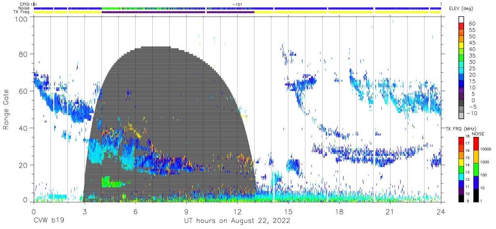Click the '1' label on NOISE scale
The width and height of the screenshot is (496, 229).
[x=482, y=201]
